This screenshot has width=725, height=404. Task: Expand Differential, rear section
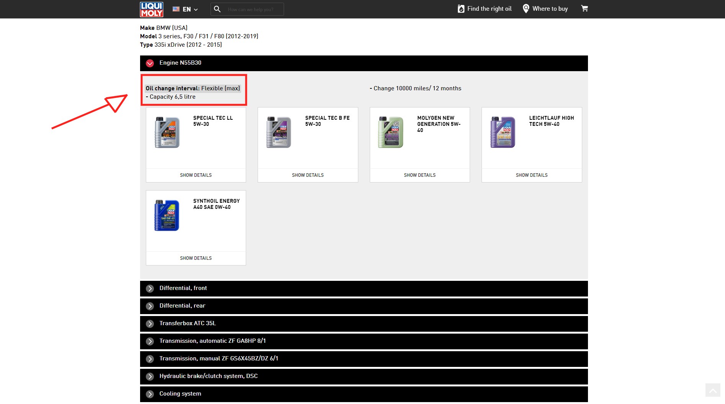coord(364,306)
